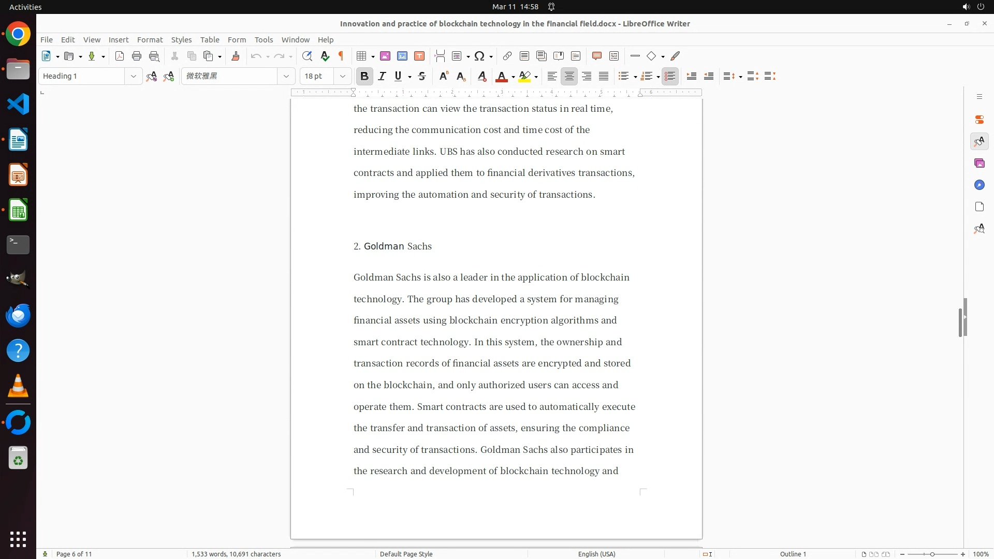Insert special character omega icon
The height and width of the screenshot is (559, 994).
pos(479,56)
